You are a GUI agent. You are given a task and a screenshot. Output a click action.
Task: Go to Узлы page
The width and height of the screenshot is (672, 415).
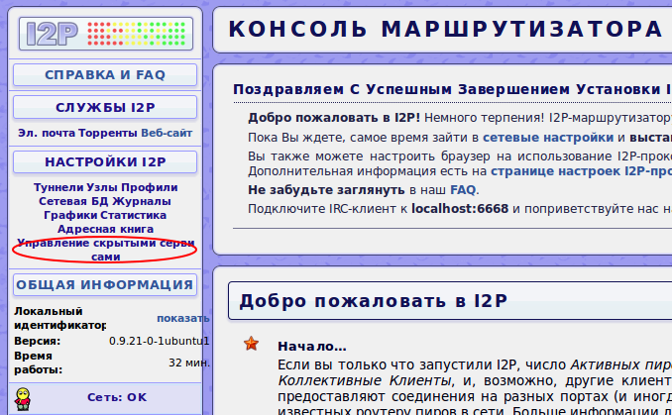pos(102,187)
